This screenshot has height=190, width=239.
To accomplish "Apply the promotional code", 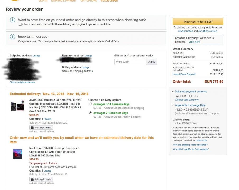I will coord(152,62).
